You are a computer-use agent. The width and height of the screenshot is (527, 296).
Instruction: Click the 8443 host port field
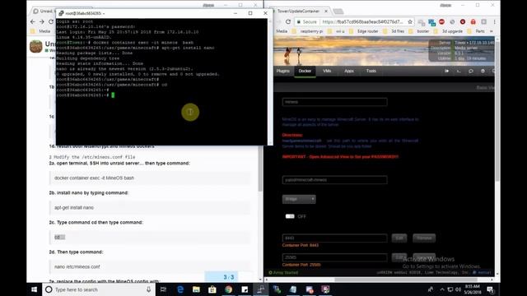(335, 238)
